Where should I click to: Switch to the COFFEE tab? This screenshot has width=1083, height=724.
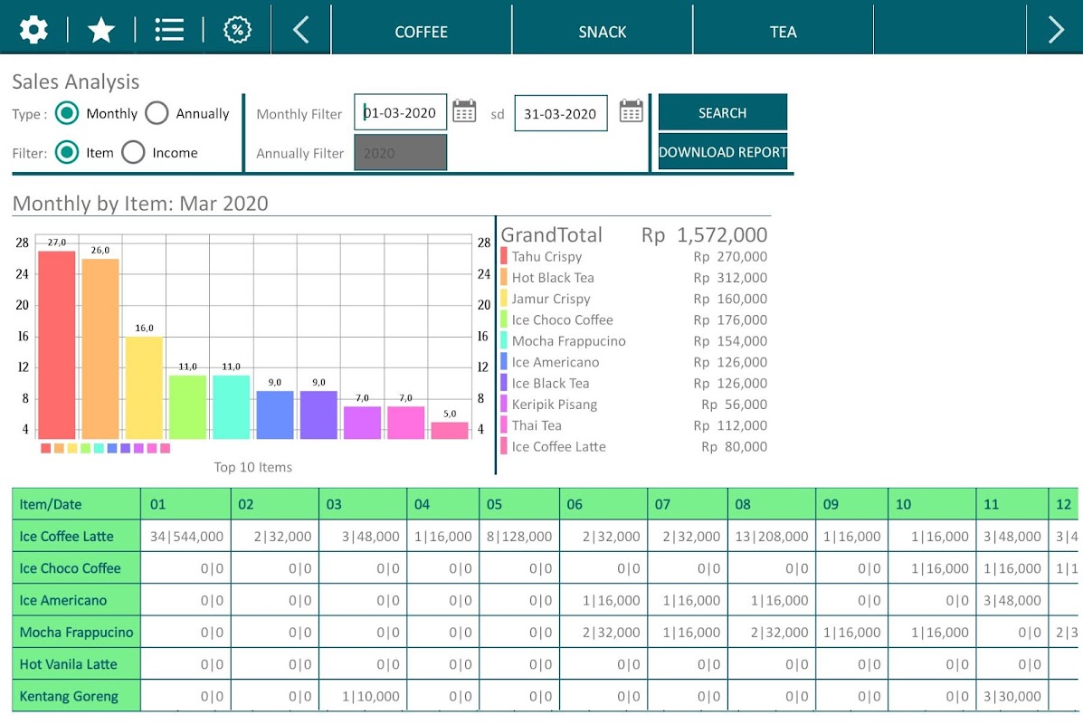coord(421,32)
